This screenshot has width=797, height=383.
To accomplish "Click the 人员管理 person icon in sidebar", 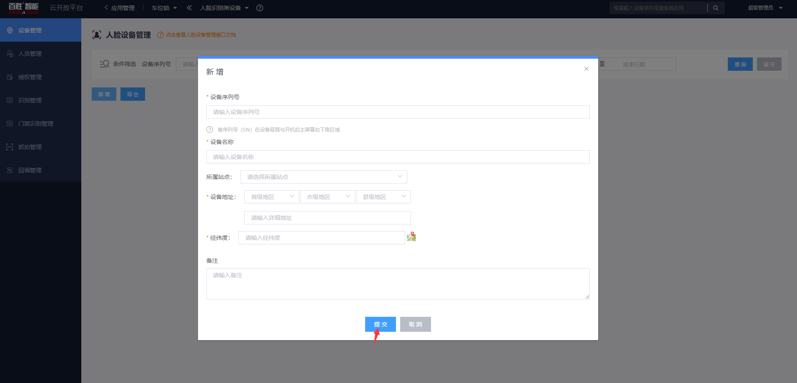I will coord(10,54).
